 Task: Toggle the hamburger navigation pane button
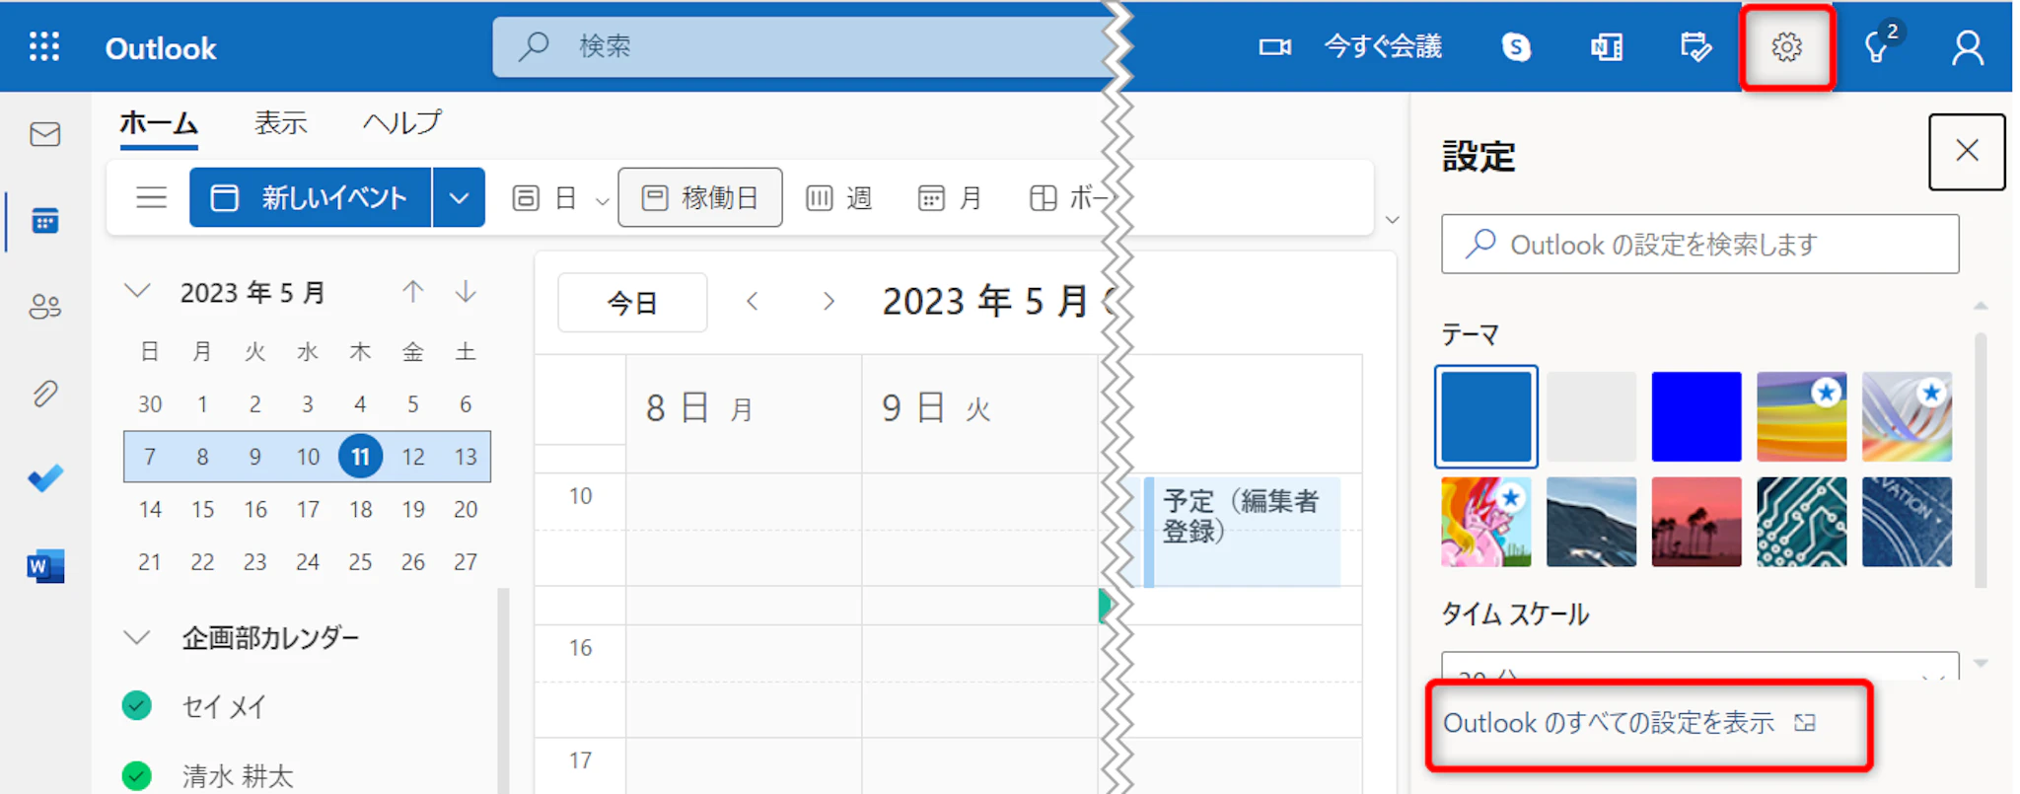pos(151,198)
